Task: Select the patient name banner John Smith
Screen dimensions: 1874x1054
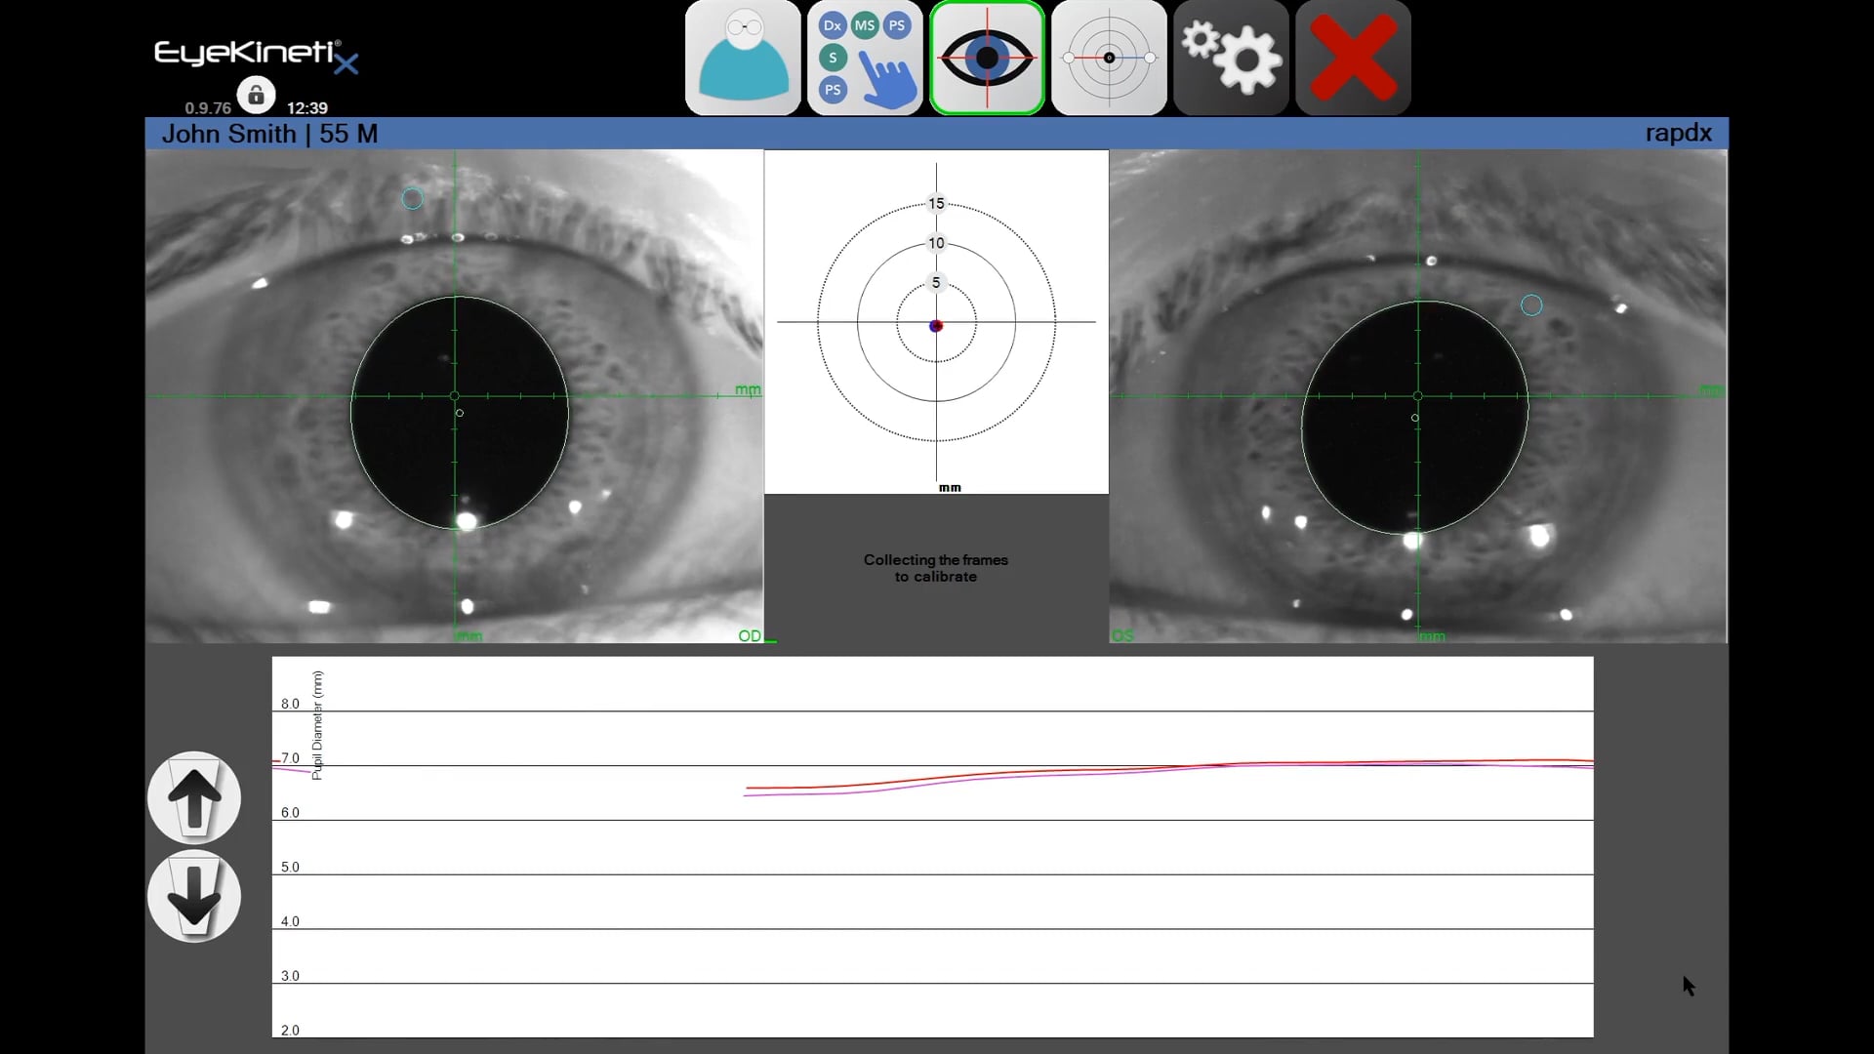Action: (x=269, y=134)
